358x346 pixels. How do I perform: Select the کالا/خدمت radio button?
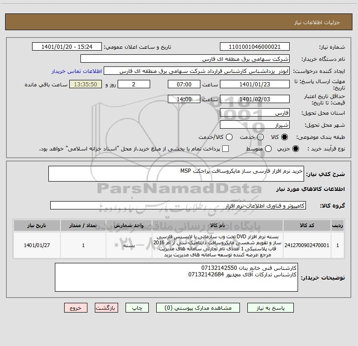click(229, 137)
